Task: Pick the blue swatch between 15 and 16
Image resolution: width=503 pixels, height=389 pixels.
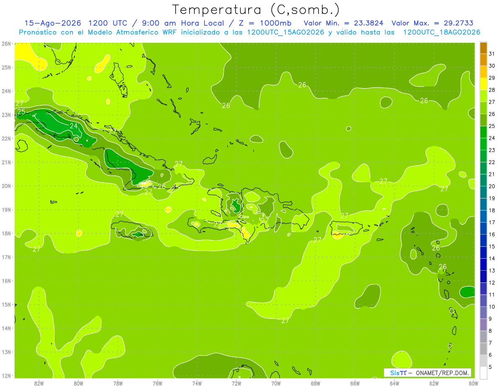Action: 484,240
